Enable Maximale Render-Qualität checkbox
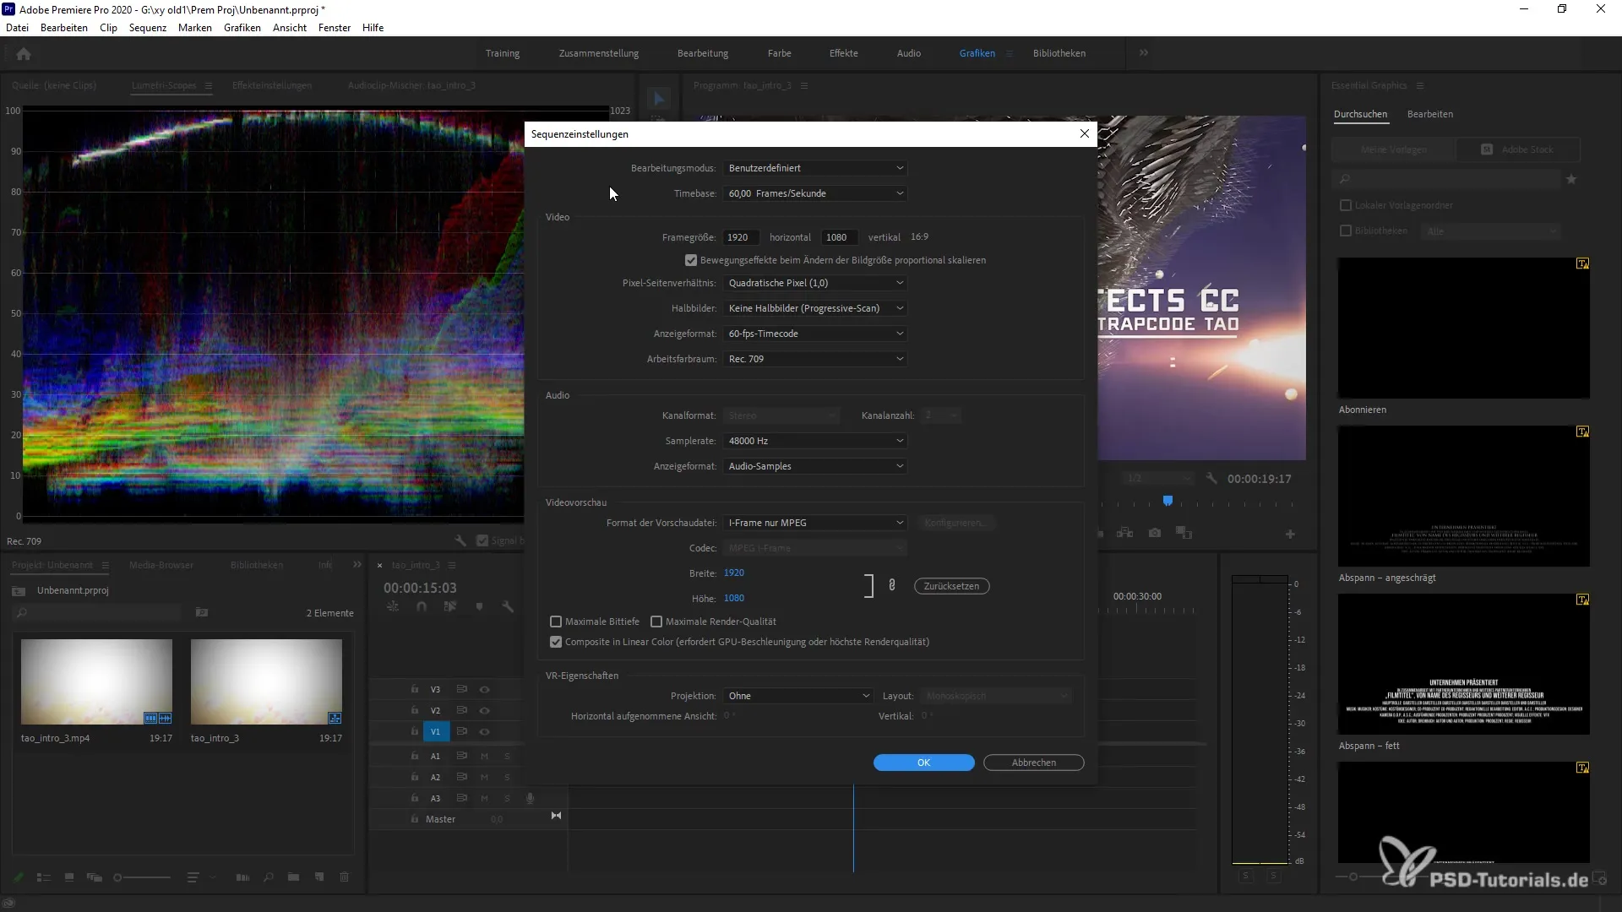The width and height of the screenshot is (1622, 912). [656, 622]
